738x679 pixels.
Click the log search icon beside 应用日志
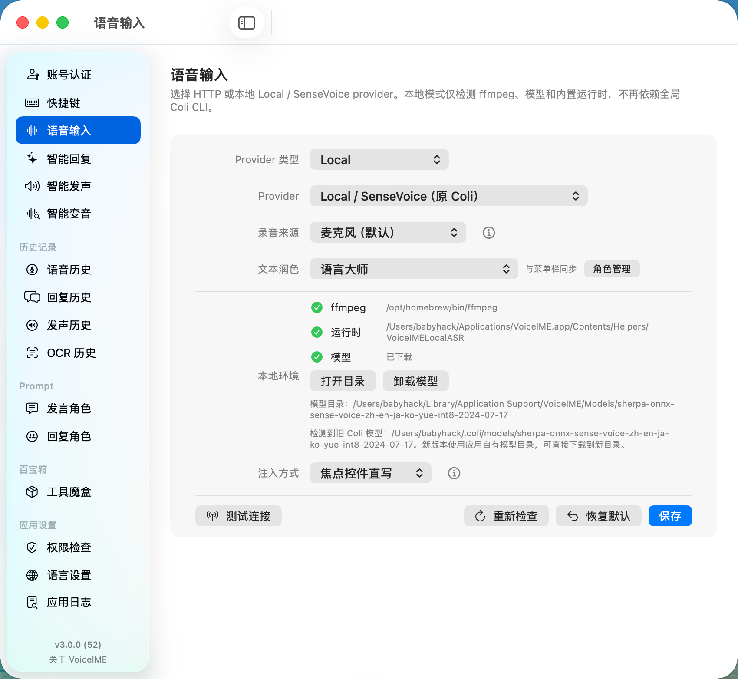33,603
